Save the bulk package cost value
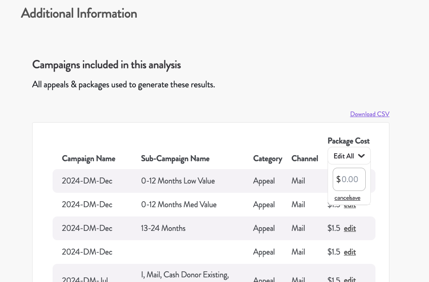 [x=355, y=198]
